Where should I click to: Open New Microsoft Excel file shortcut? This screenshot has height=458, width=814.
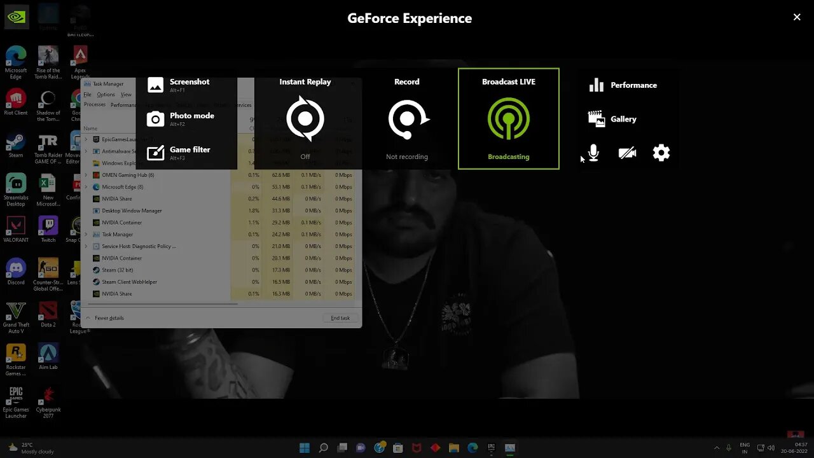click(48, 190)
